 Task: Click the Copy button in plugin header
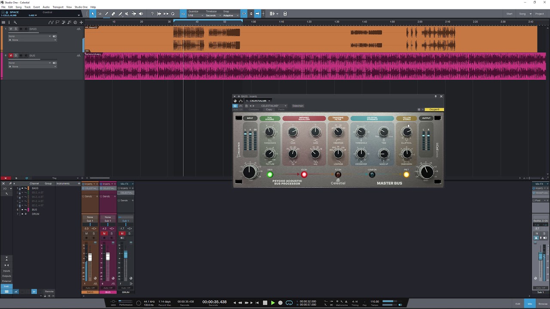tap(269, 109)
